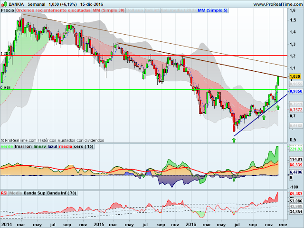Click the red 86,335 oscillator value
The image size is (304, 228).
tap(296, 165)
